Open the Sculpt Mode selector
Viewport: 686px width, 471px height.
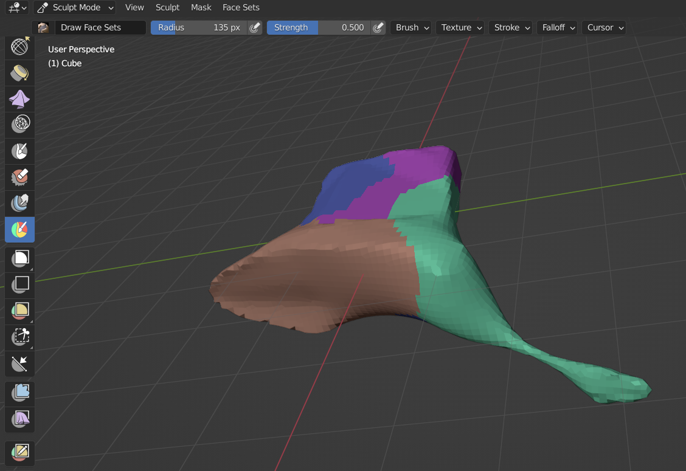click(74, 7)
